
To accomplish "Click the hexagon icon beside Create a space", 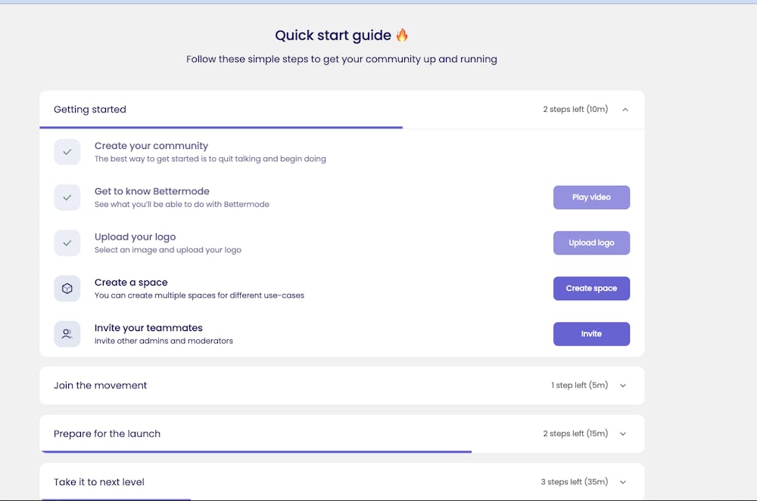I will tap(67, 288).
